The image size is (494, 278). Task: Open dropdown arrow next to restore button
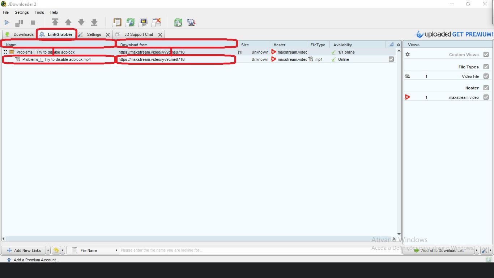63,250
